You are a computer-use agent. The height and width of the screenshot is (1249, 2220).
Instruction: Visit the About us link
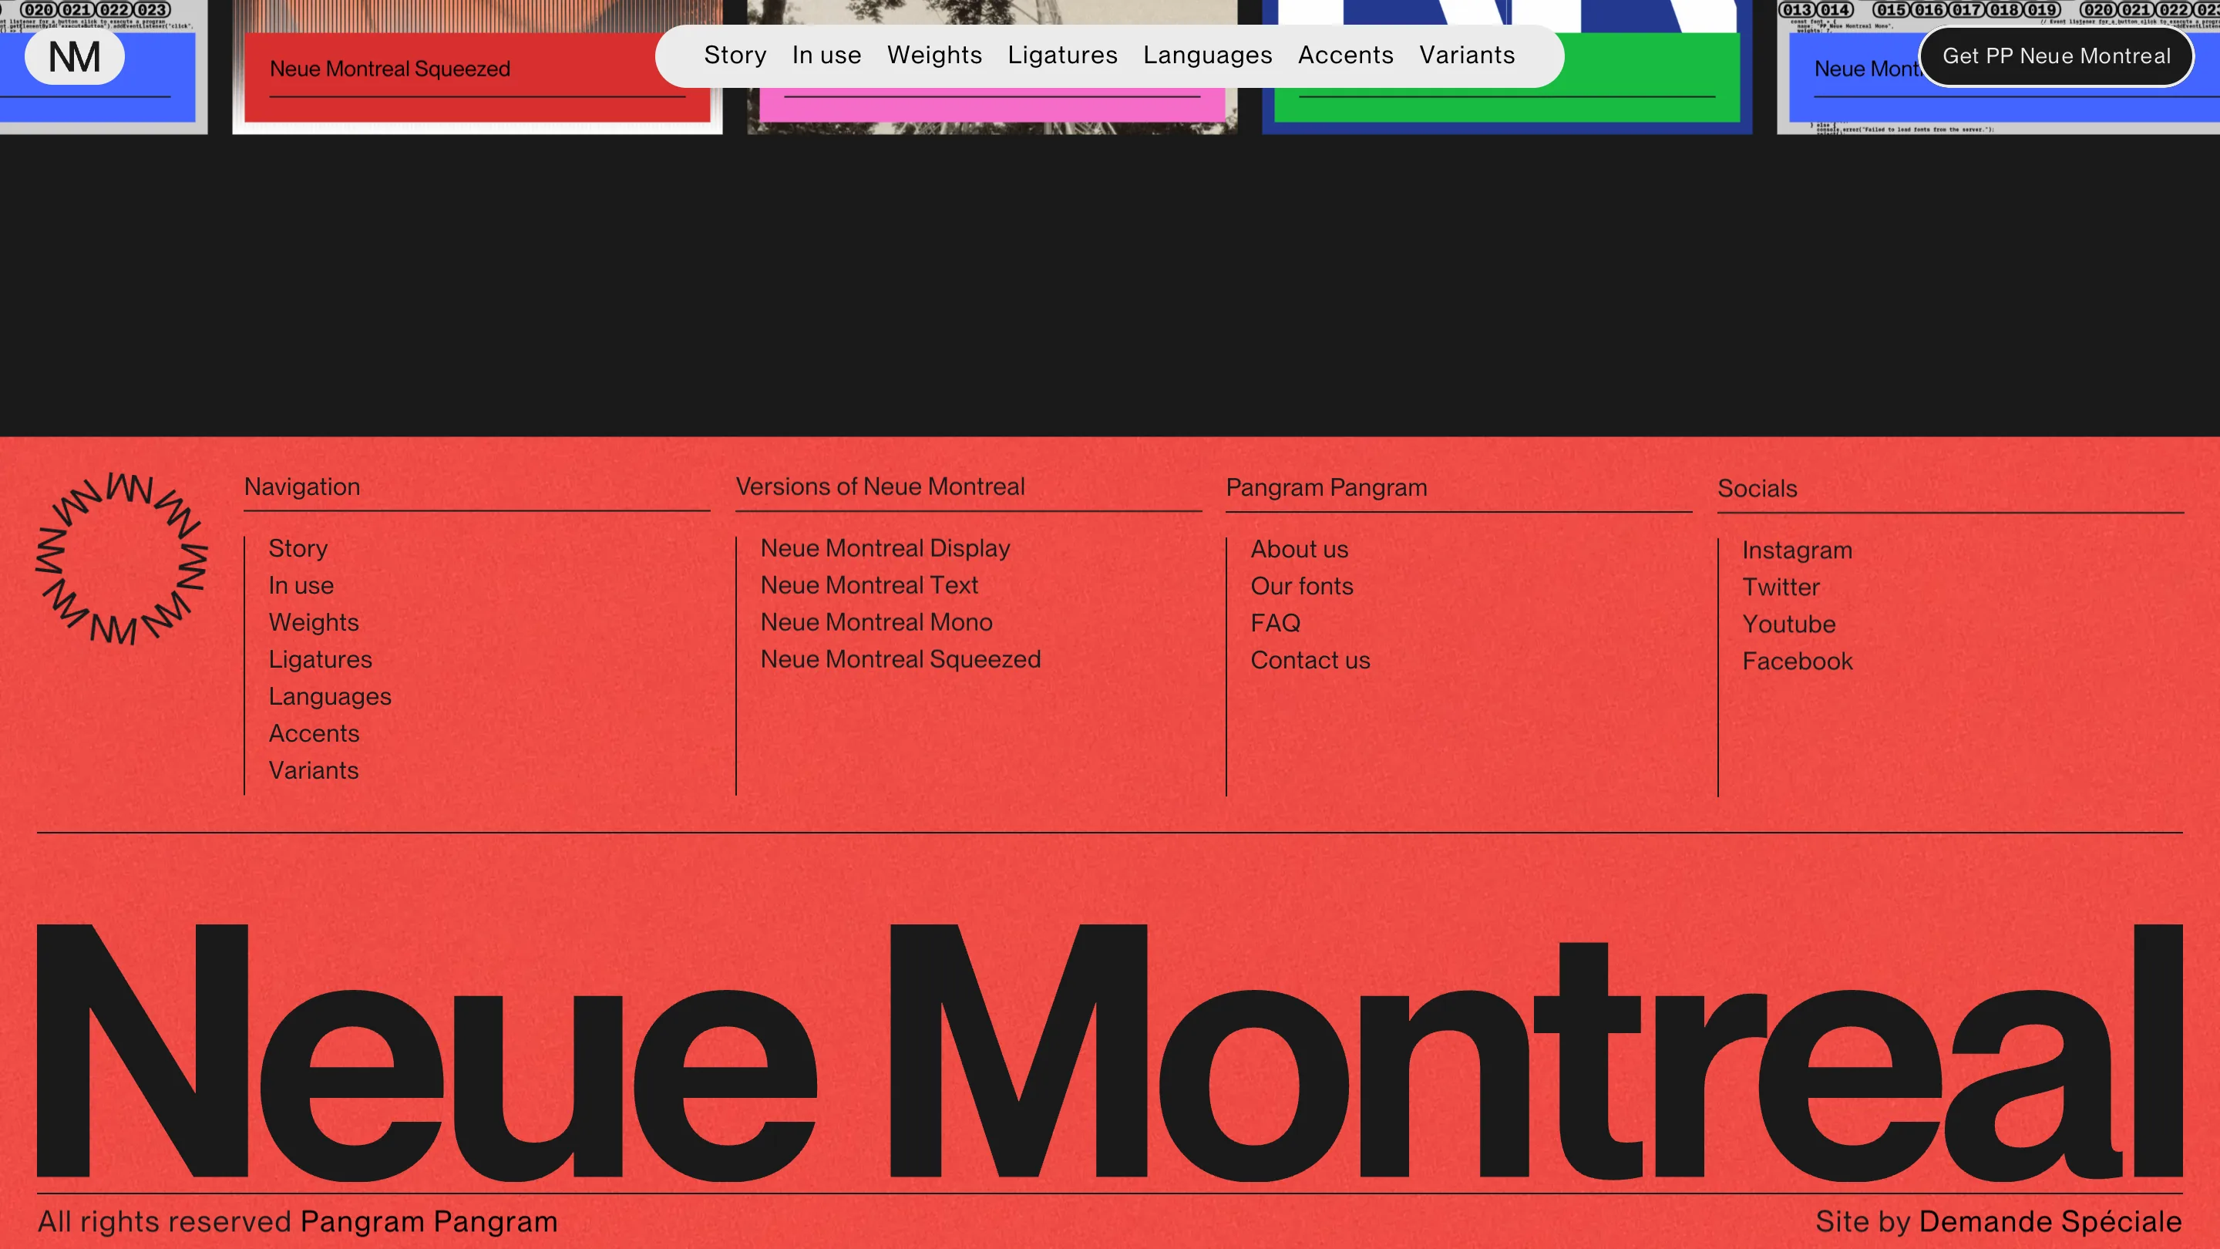point(1300,549)
